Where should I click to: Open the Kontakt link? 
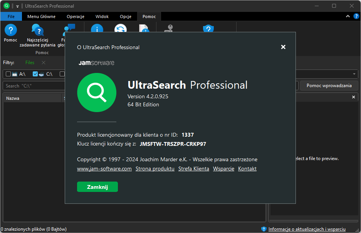pyautogui.click(x=247, y=169)
